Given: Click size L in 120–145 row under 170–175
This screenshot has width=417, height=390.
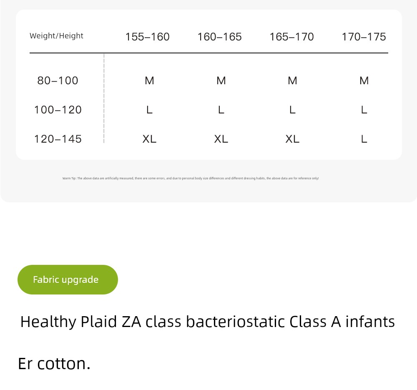Looking at the screenshot, I should pyautogui.click(x=364, y=139).
